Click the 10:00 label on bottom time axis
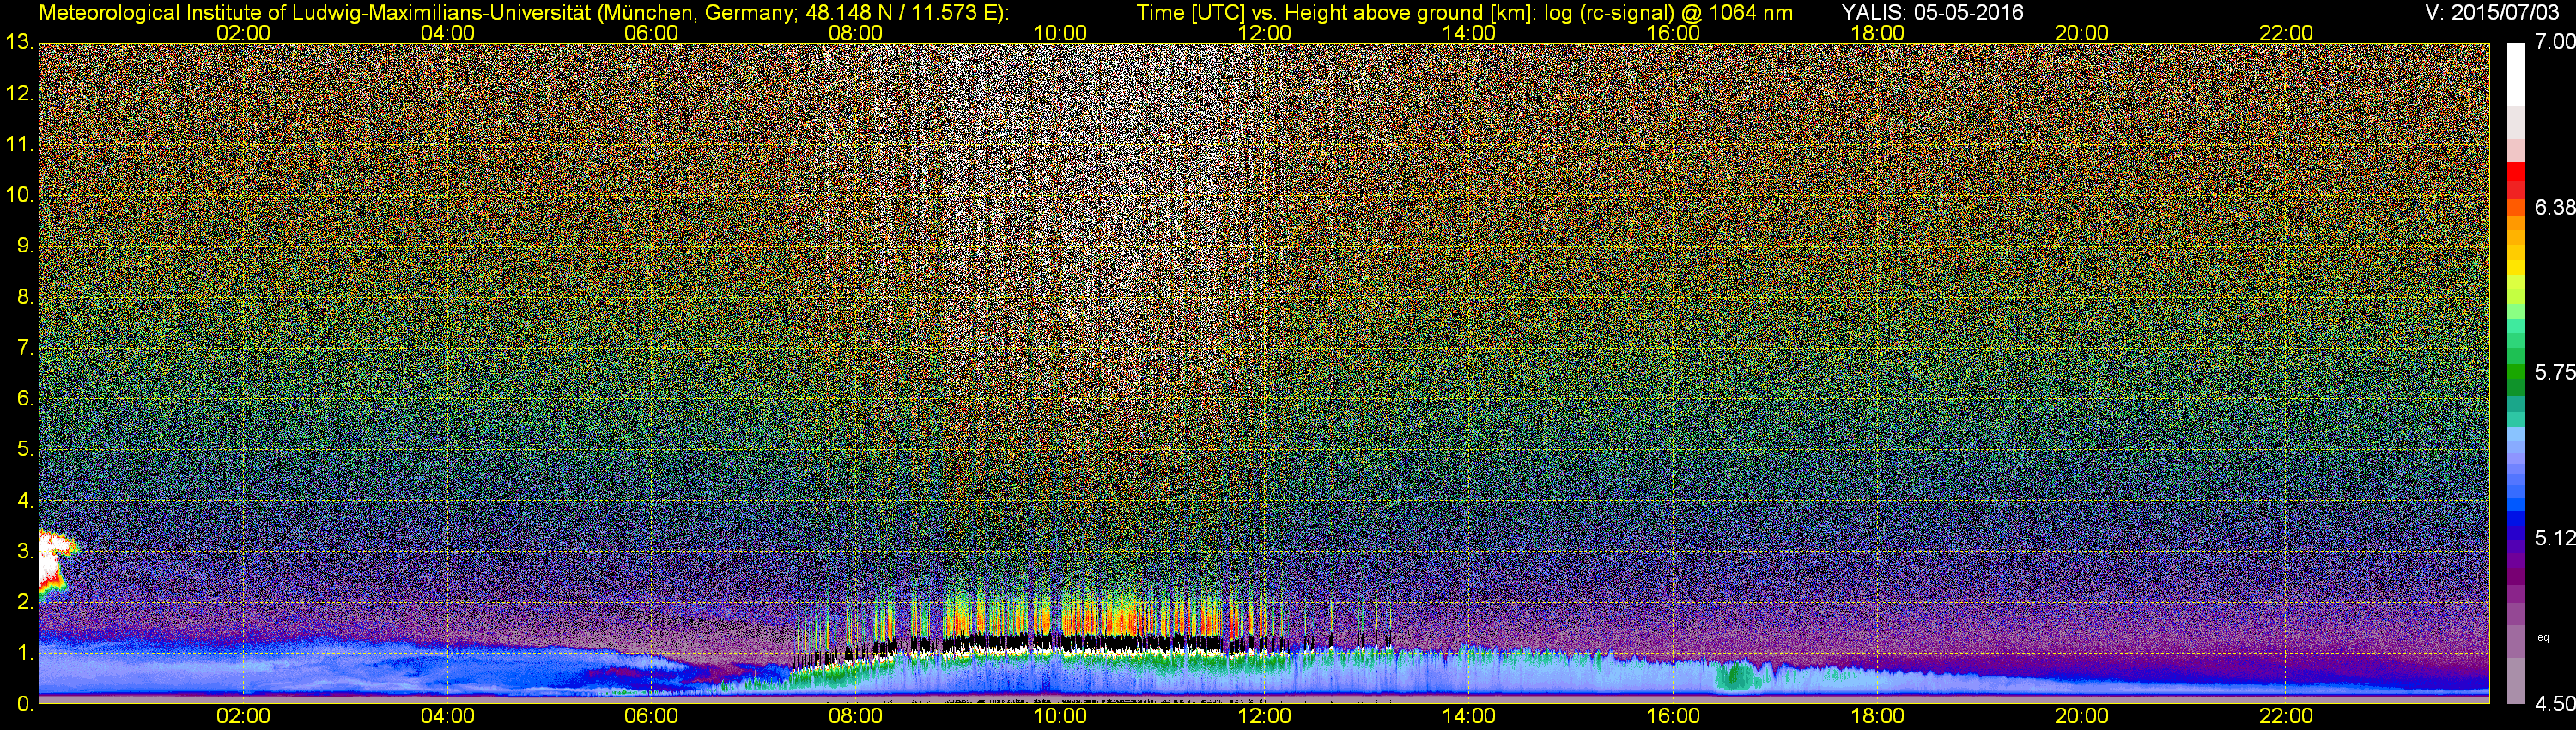 1060,716
